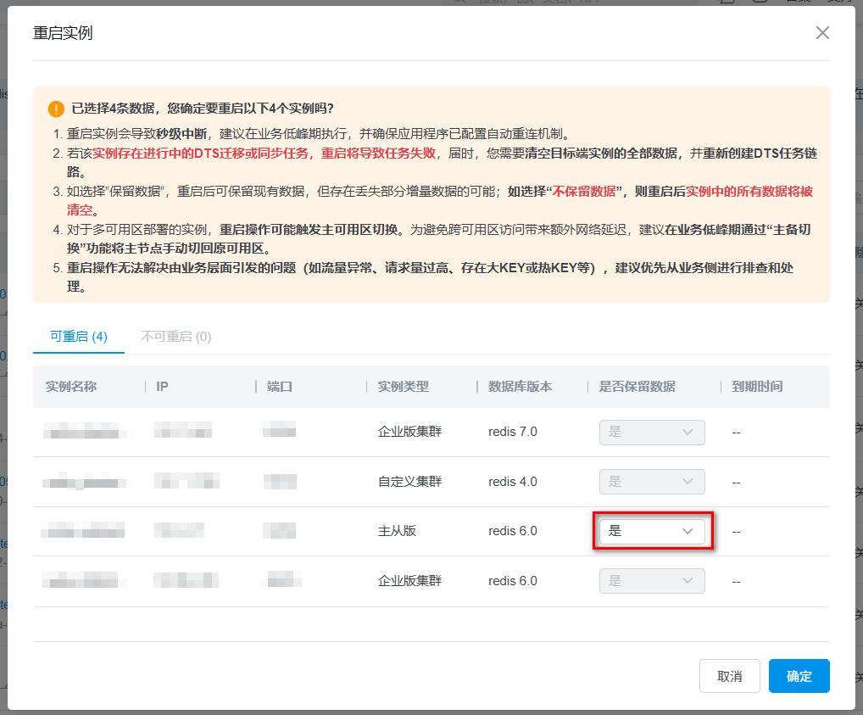Click the 取消 cancel button
The image size is (863, 715).
click(730, 676)
